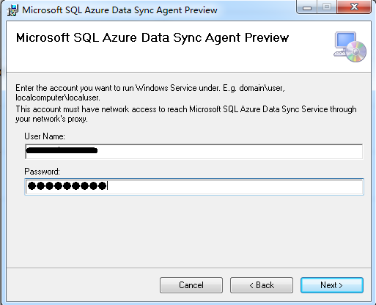Screen dimensions: 376x305
Task: Focus the User Name input field
Action: [194, 152]
